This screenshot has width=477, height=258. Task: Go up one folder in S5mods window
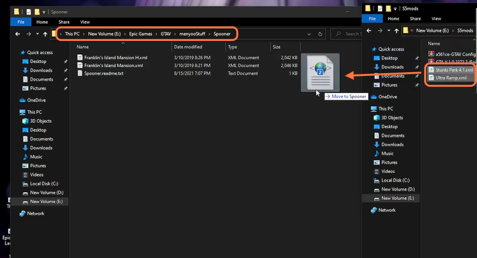click(x=396, y=31)
